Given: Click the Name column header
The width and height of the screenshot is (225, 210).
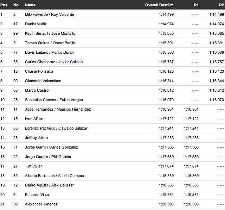Looking at the screenshot, I should [x=30, y=5].
